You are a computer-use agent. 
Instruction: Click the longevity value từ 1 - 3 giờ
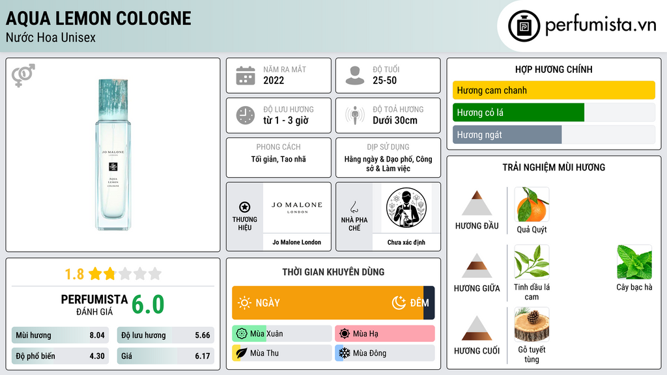286,120
